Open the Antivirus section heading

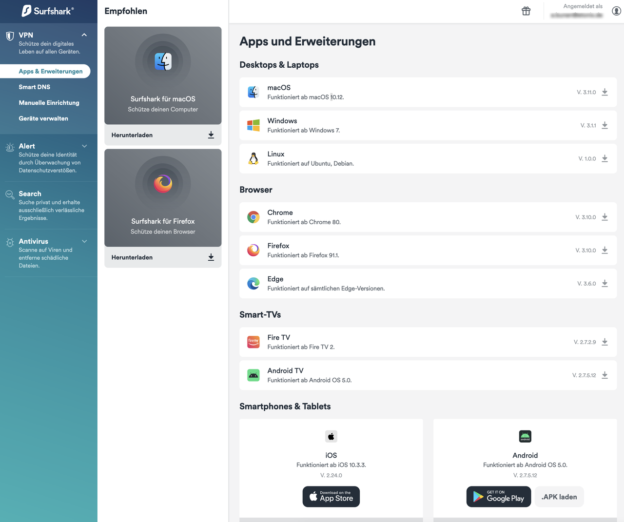click(x=34, y=241)
